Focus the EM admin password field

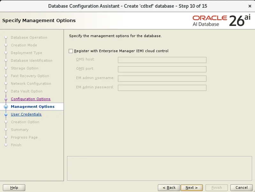pos(162,88)
